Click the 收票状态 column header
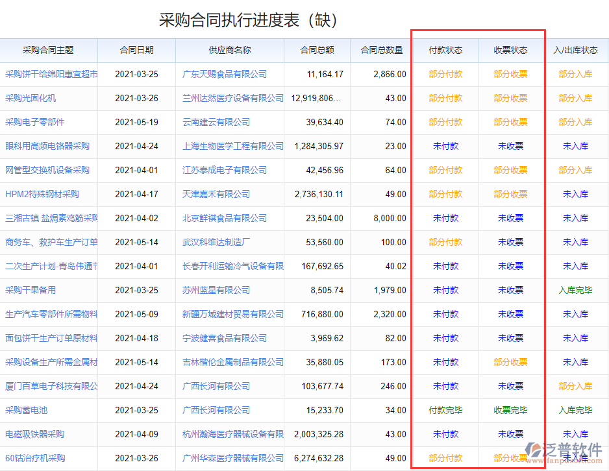Screen dimensions: 609x471 tap(510, 51)
